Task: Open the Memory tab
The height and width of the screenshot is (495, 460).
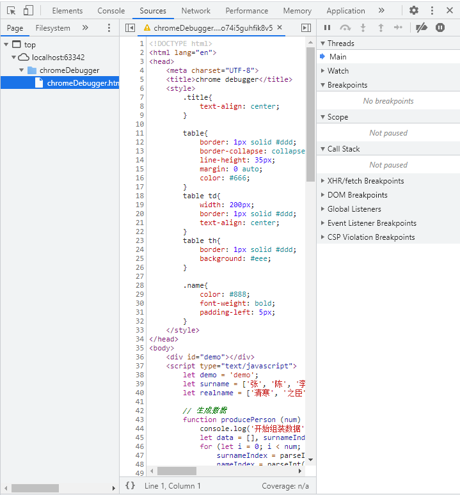Action: click(x=297, y=11)
